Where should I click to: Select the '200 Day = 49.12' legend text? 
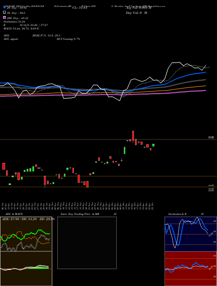pos(17,18)
